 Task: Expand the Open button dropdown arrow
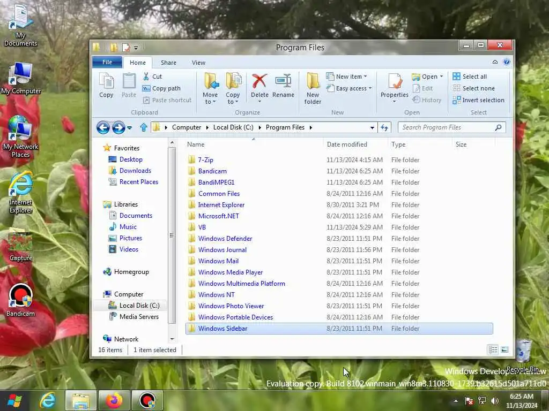(x=441, y=77)
